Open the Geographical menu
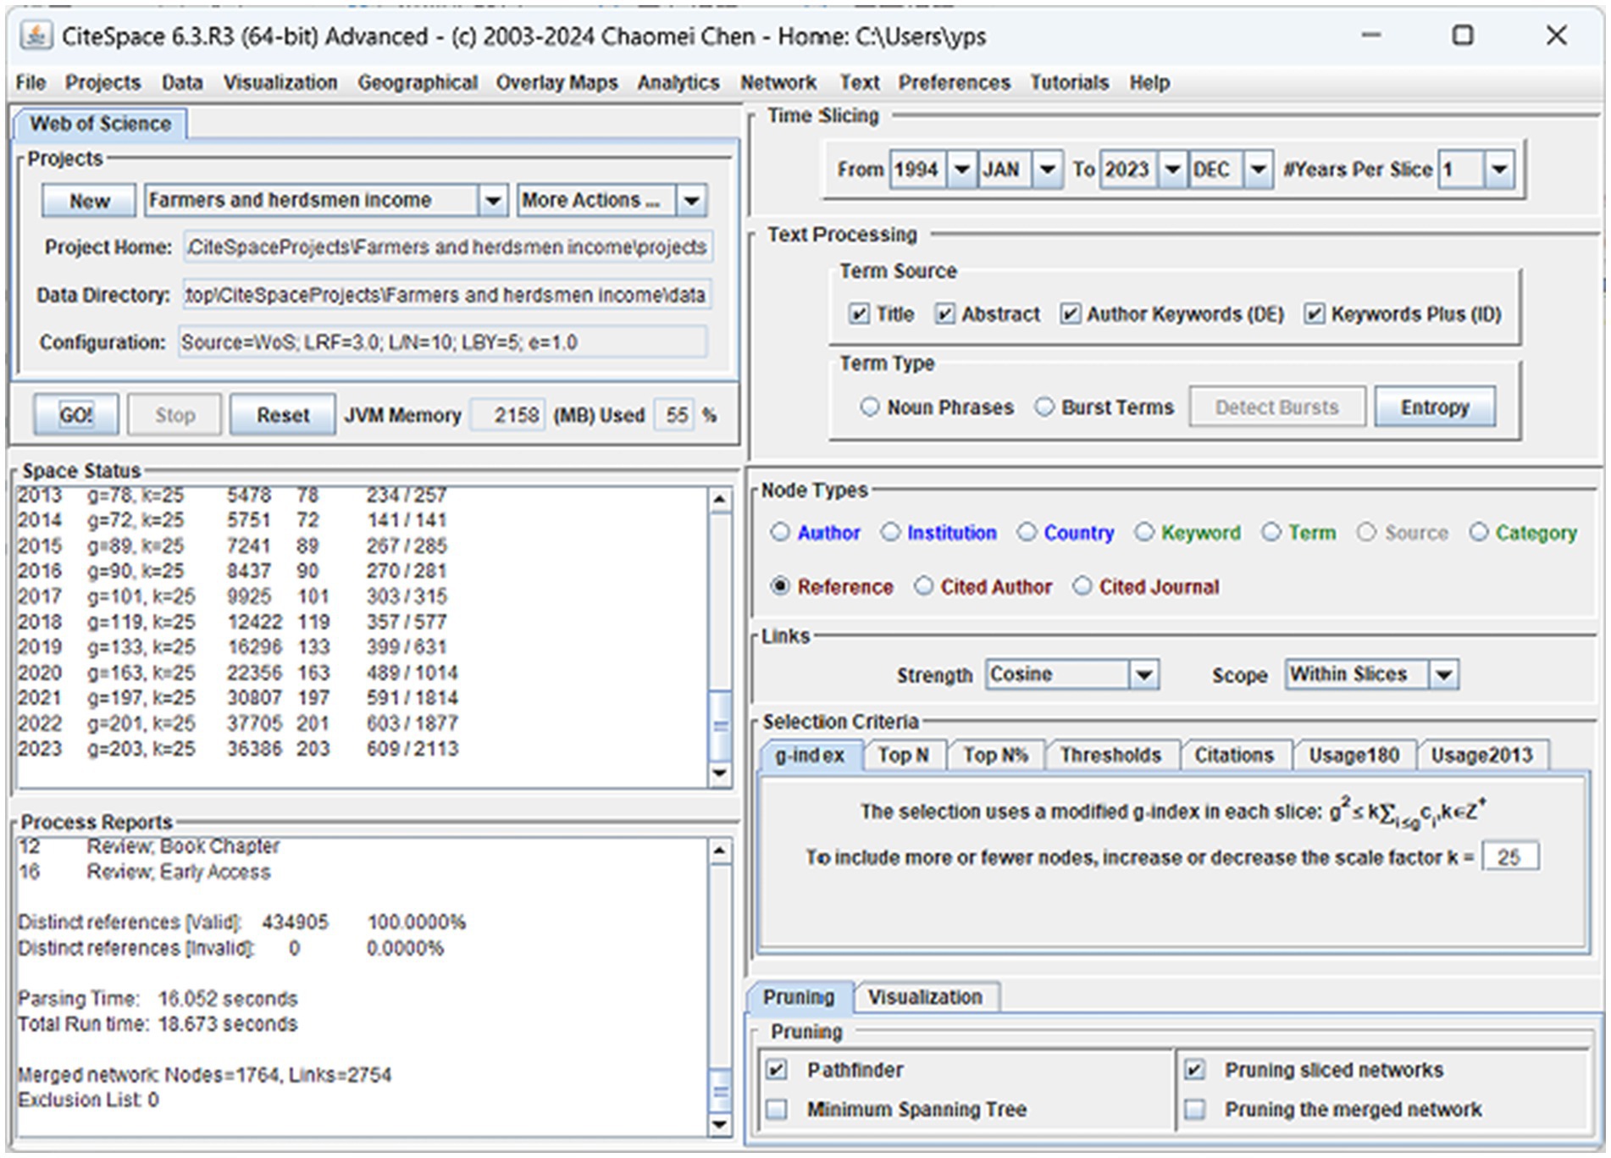 click(418, 83)
